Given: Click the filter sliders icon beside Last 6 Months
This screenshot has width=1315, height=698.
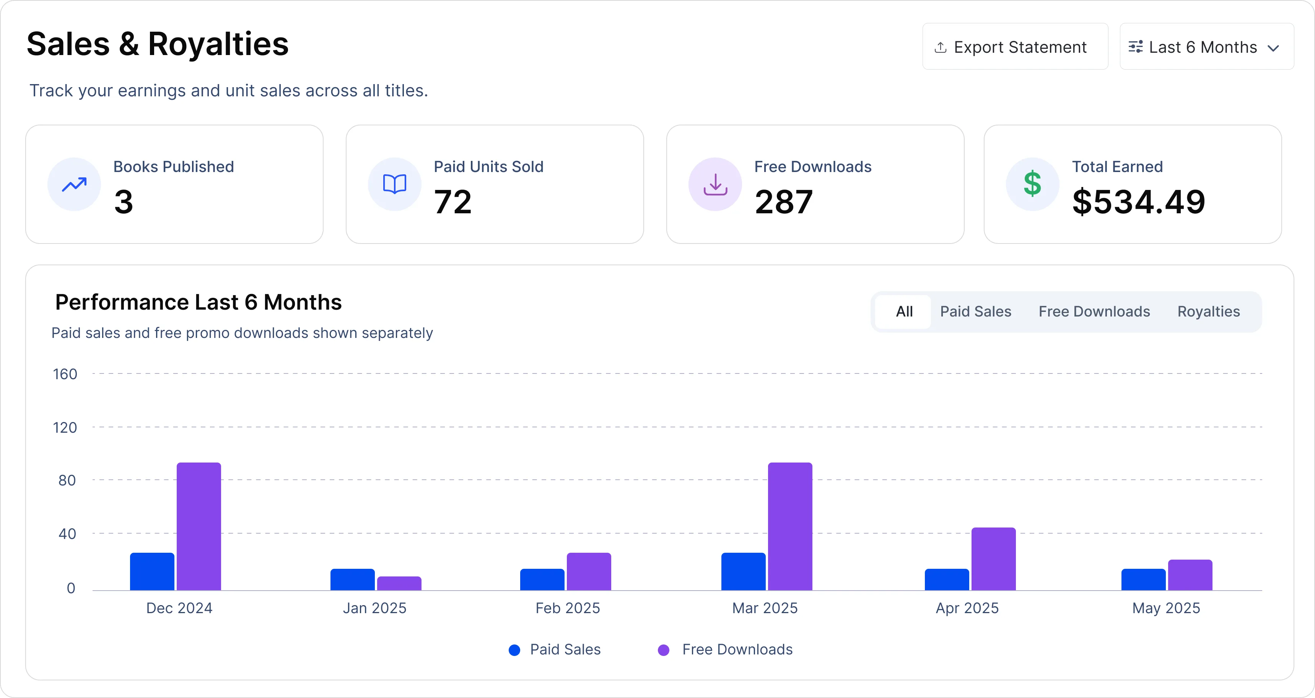Looking at the screenshot, I should tap(1135, 47).
